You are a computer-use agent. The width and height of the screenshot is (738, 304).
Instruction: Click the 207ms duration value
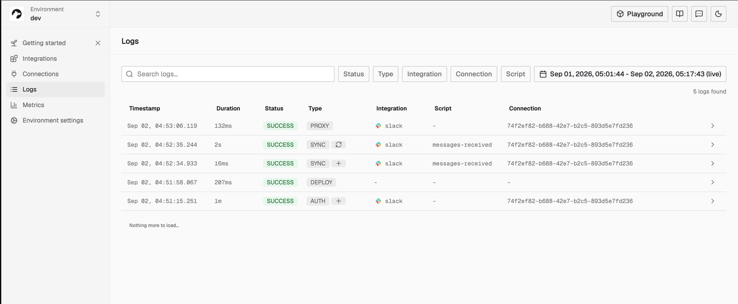223,182
